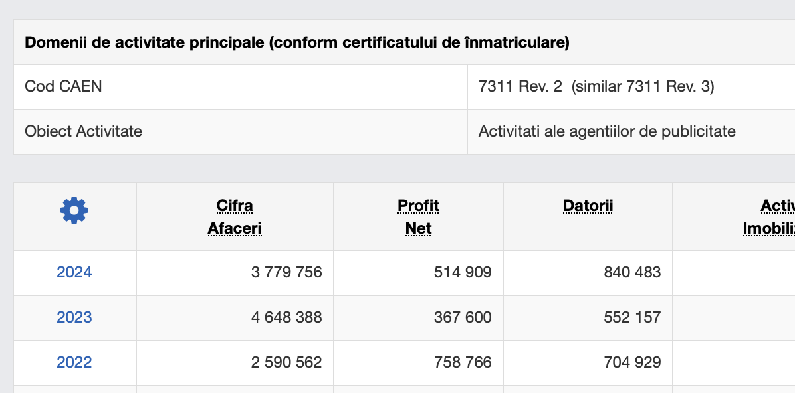The width and height of the screenshot is (795, 393).
Task: Select the 367 600 net profit cell
Action: [x=418, y=317]
